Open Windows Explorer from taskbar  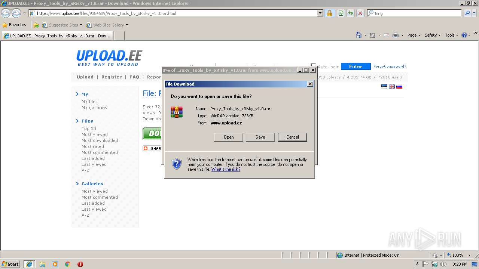coord(42,264)
